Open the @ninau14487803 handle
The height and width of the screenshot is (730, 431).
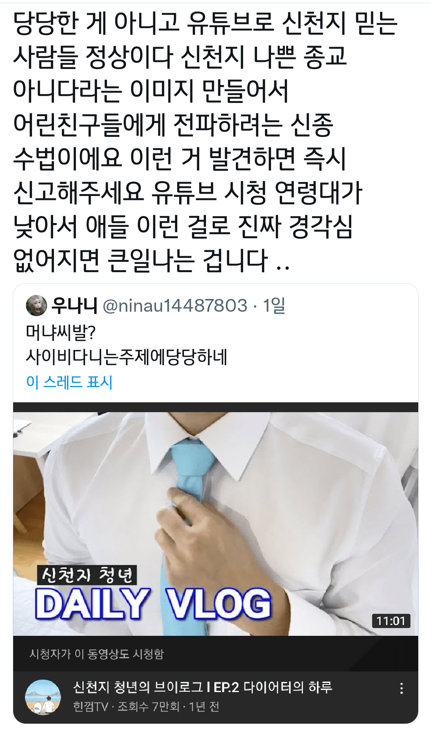(175, 306)
